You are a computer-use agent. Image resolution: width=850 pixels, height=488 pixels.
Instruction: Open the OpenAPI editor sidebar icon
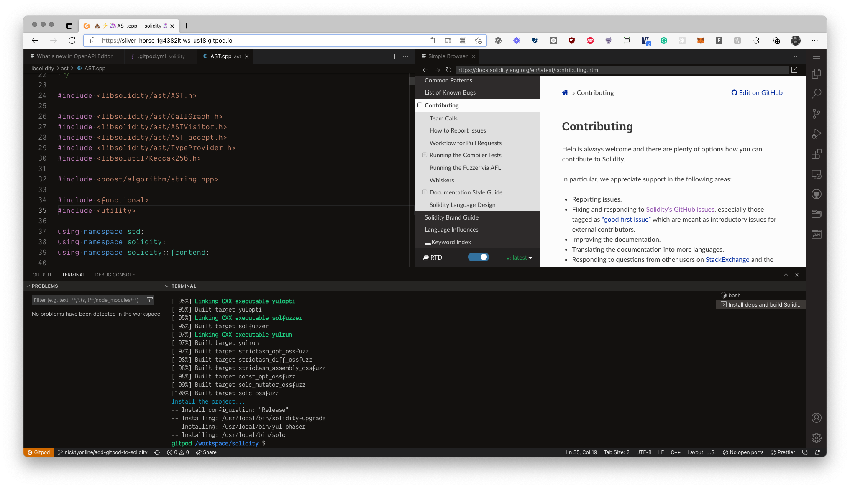817,234
